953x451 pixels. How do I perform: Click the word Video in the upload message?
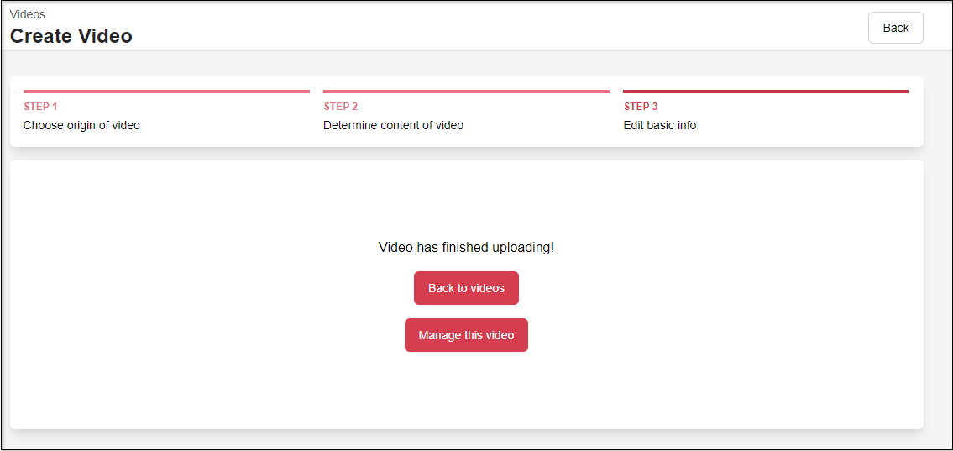(x=395, y=247)
